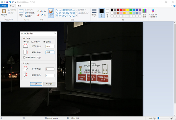Collapse the ribbon chevron
Image resolution: width=176 pixels, height=120 pixels.
point(171,6)
